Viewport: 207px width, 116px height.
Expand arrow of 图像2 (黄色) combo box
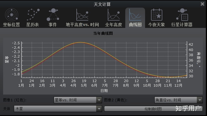pyautogui.click(x=200, y=100)
